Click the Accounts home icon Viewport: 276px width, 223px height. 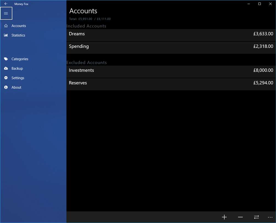tap(6, 26)
